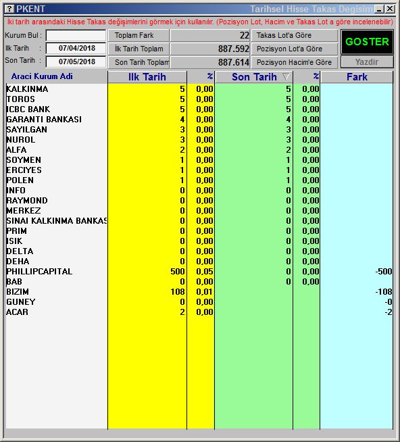Viewport: 400px width, 442px height.
Task: Click the Yazdir print button
Action: [367, 62]
